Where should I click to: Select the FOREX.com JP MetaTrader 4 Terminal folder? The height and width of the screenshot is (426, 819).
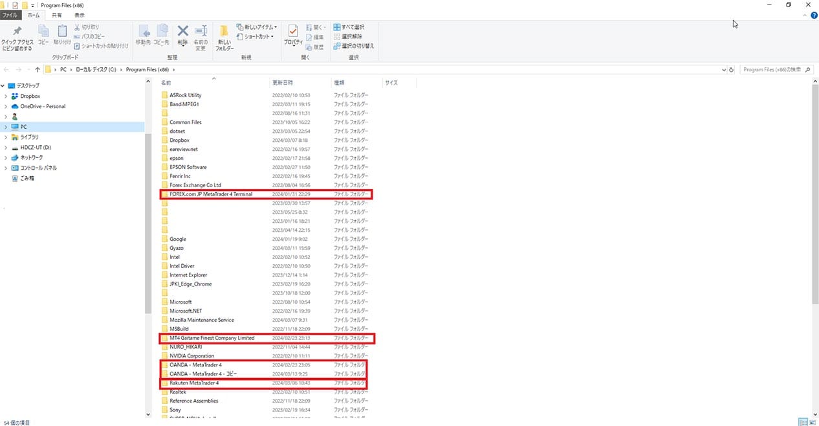tap(211, 194)
